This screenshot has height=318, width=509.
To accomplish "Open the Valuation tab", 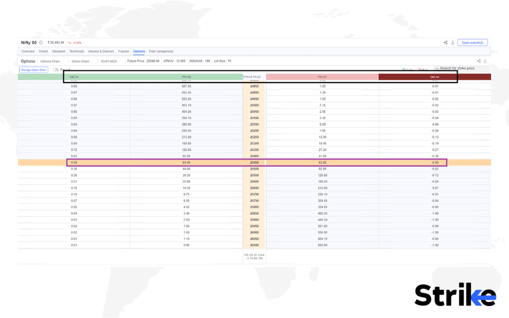I will [x=59, y=51].
